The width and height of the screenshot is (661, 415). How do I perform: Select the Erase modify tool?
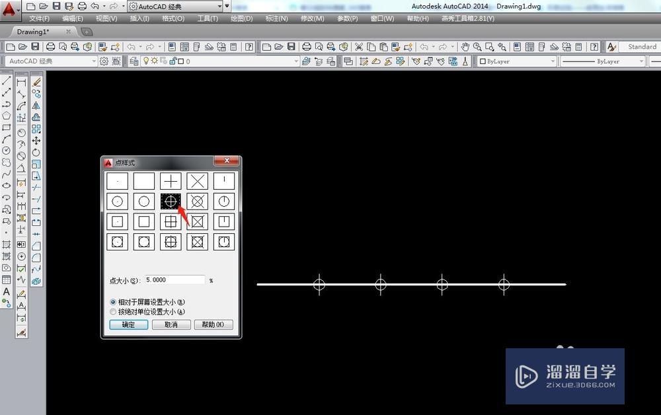tap(36, 82)
